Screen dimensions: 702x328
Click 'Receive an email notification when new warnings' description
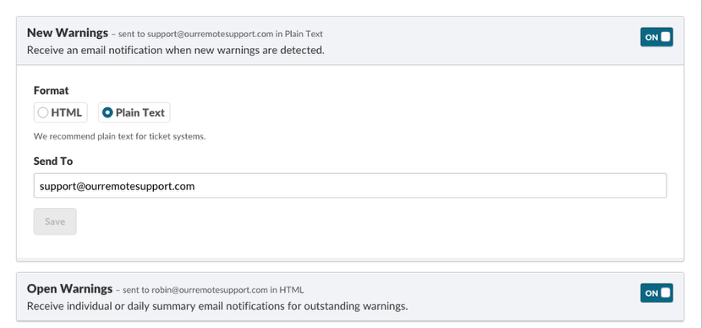coord(176,50)
